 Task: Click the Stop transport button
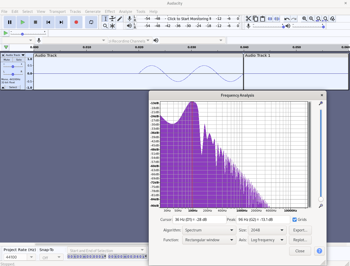(x=36, y=22)
